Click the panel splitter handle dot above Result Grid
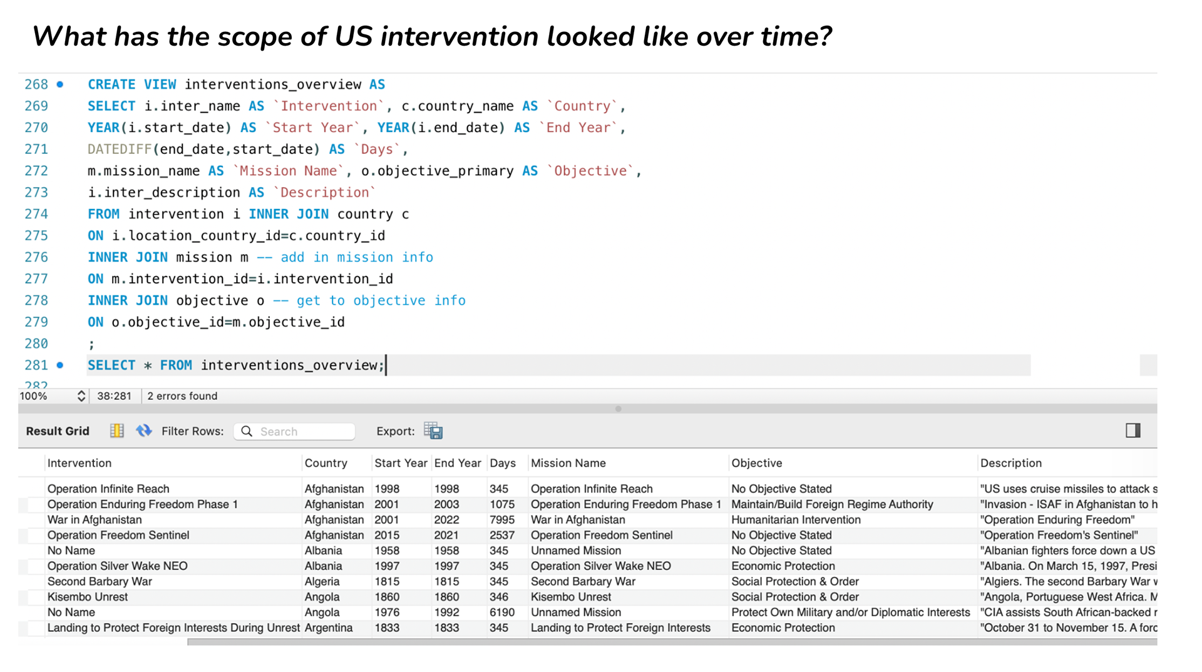The image size is (1202, 672). (618, 409)
